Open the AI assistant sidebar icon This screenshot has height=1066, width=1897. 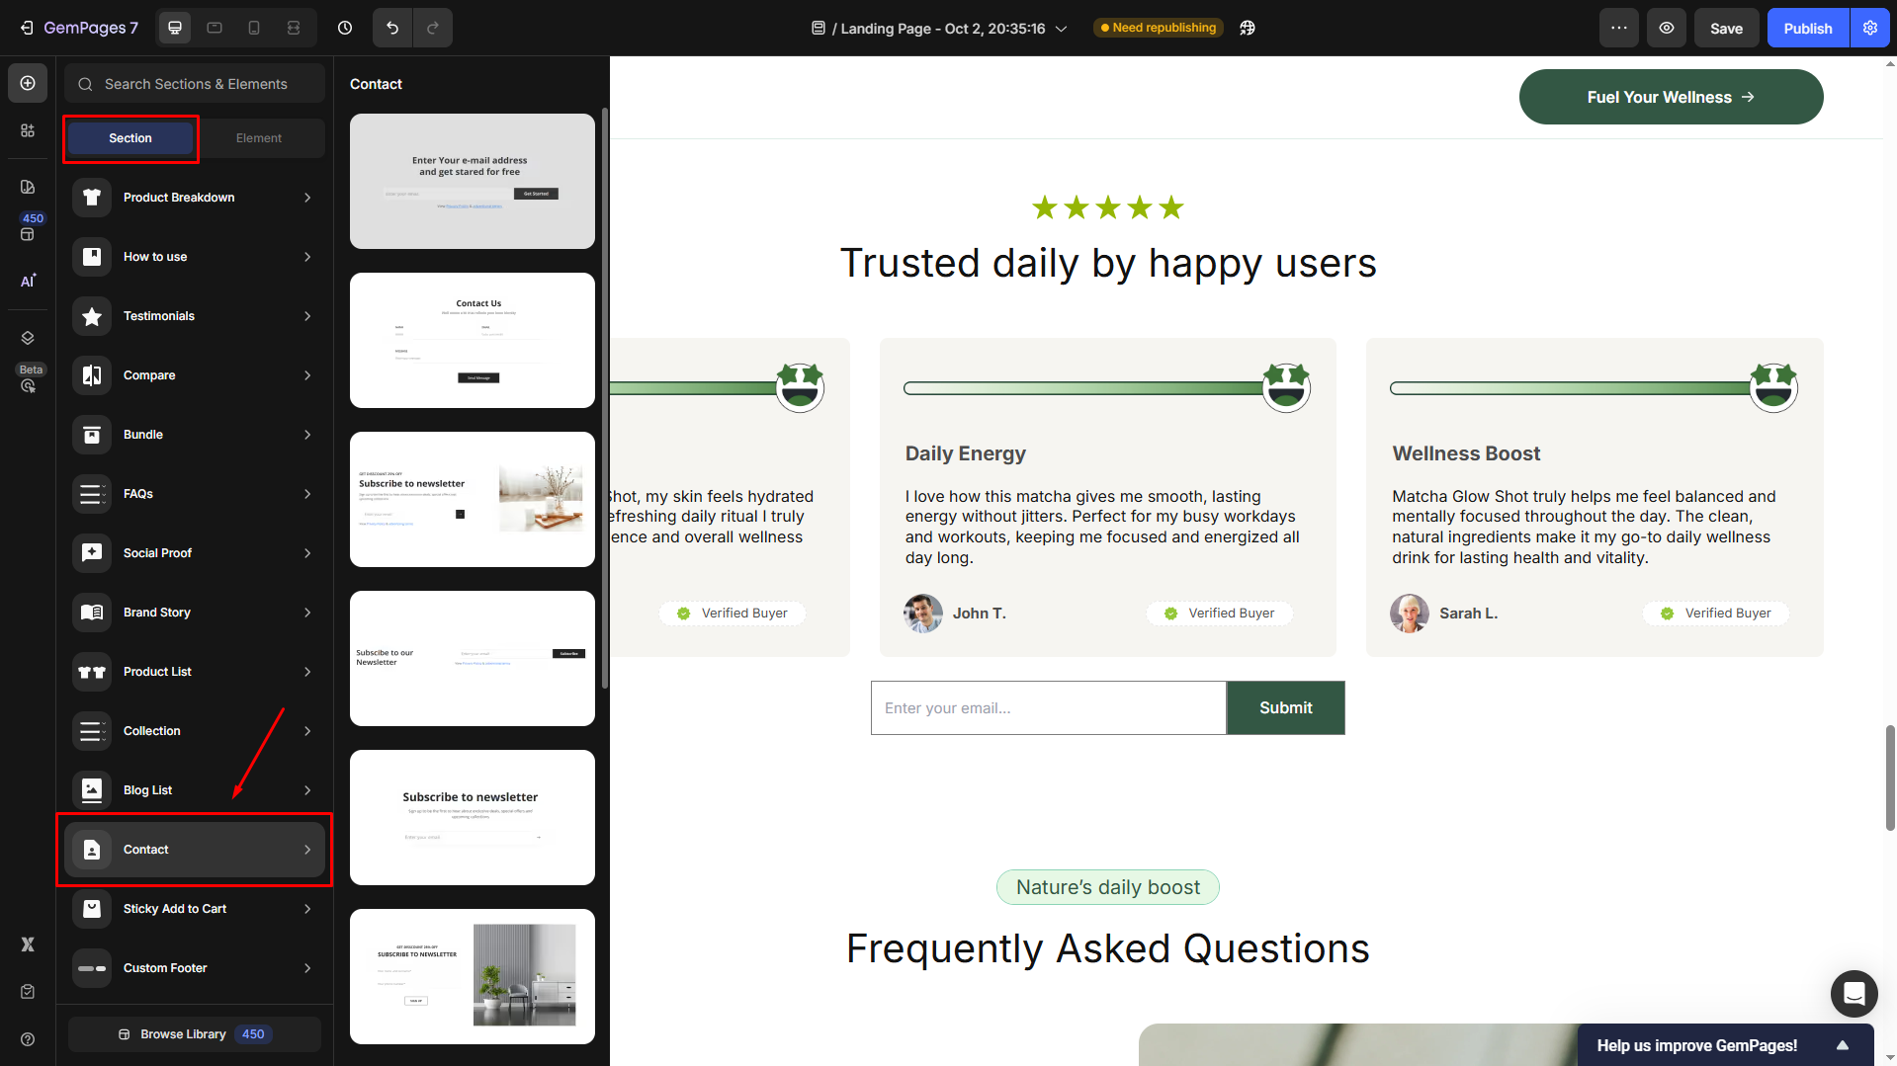point(28,281)
